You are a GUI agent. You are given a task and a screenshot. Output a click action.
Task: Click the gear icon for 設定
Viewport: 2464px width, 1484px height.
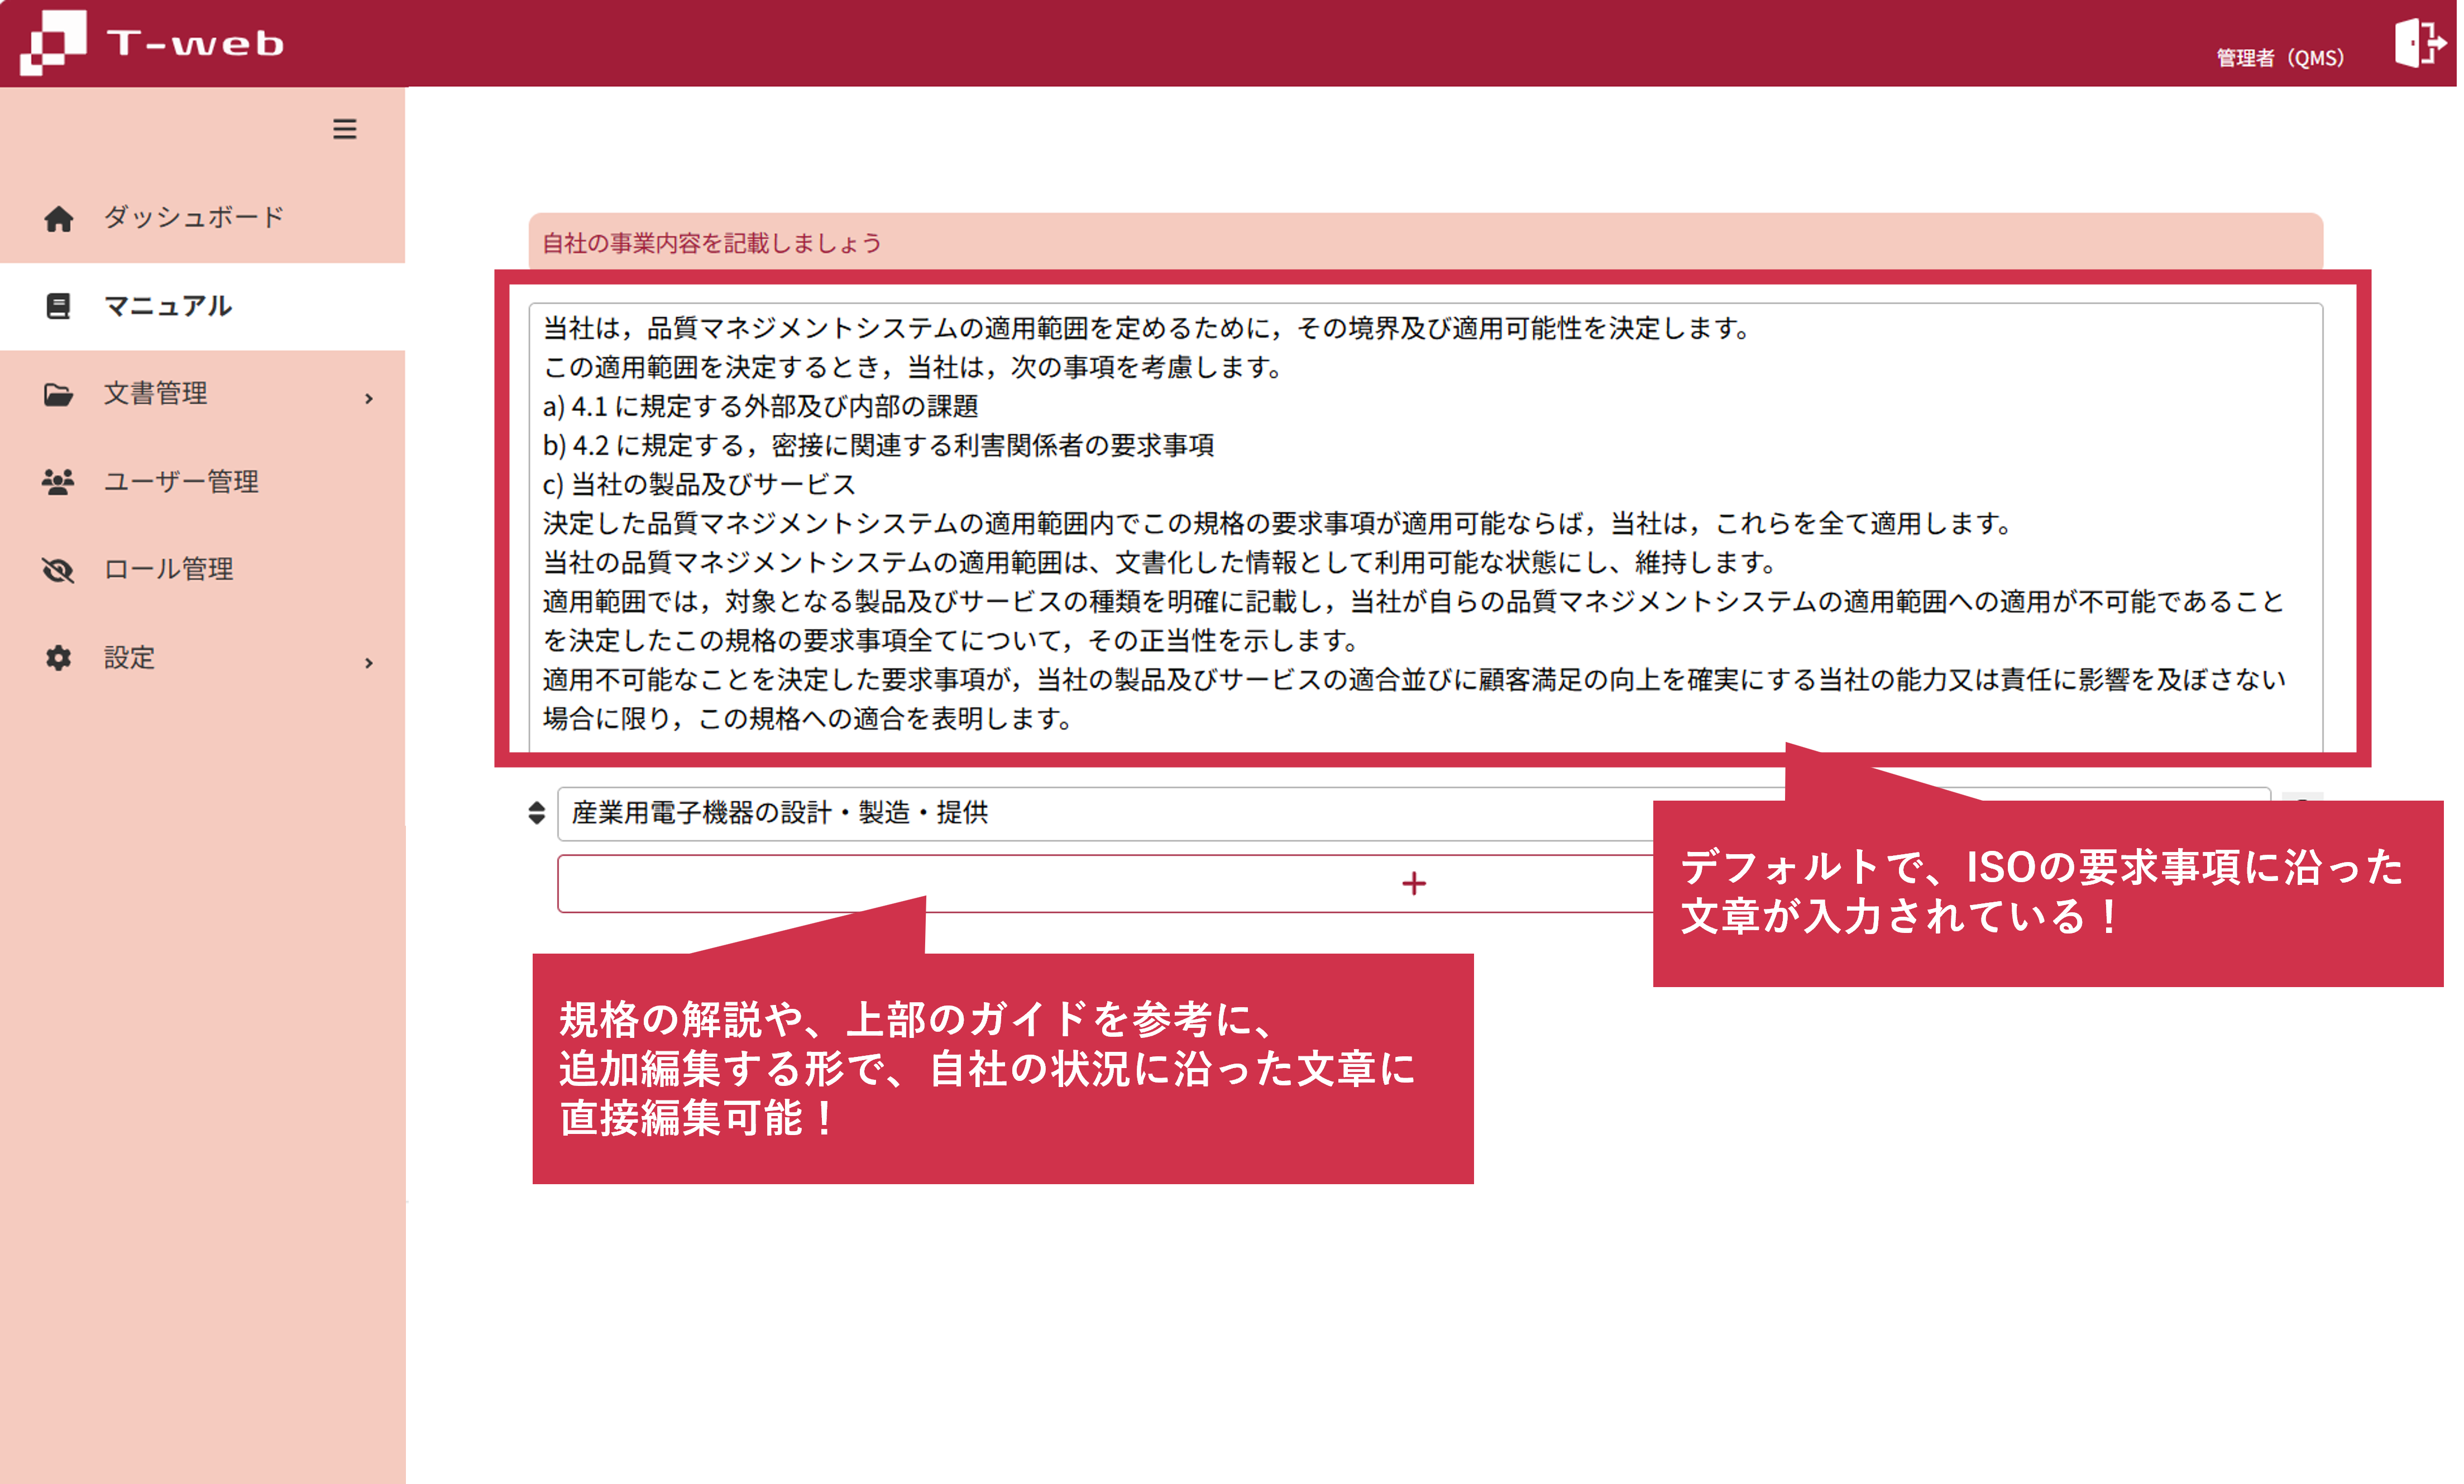click(58, 658)
